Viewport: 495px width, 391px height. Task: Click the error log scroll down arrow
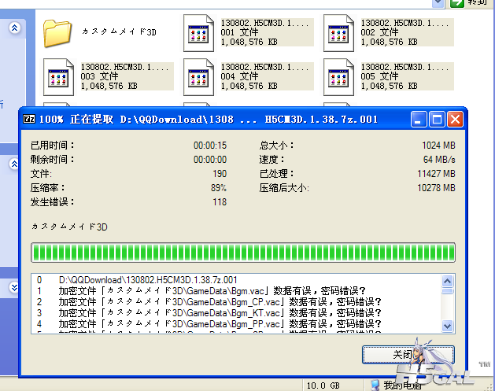tap(447, 326)
